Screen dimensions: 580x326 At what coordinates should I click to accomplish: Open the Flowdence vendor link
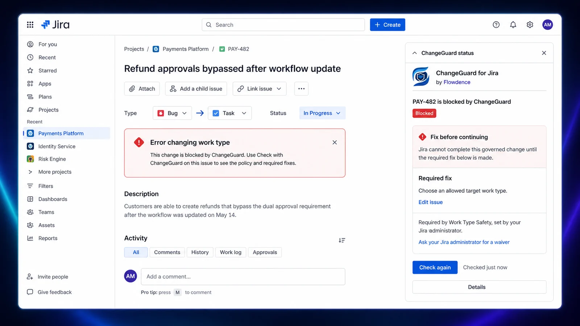click(x=457, y=82)
